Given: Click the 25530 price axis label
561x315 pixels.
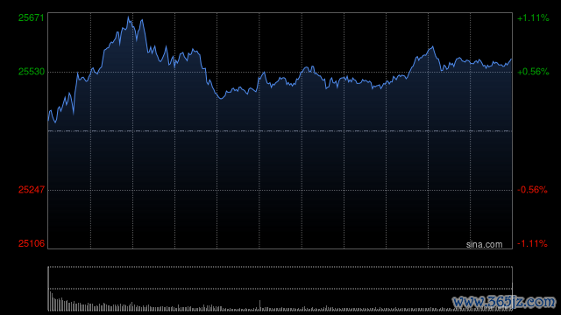Looking at the screenshot, I should tap(32, 72).
